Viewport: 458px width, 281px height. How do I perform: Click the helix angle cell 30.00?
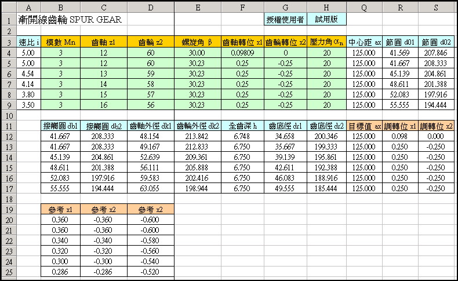[198, 53]
